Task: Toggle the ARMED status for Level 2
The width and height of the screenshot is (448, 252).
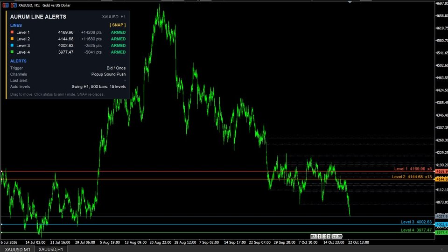Action: [x=118, y=39]
